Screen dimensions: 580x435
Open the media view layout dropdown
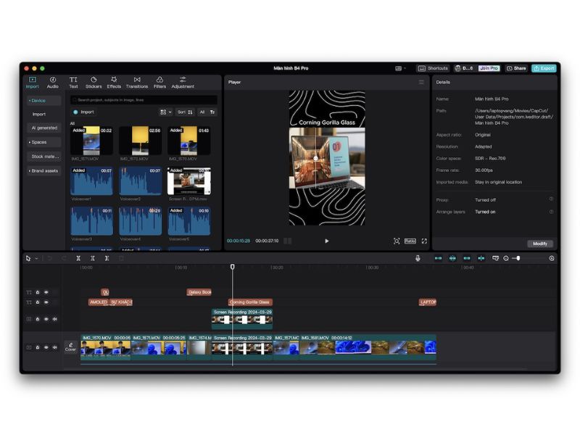(x=166, y=112)
